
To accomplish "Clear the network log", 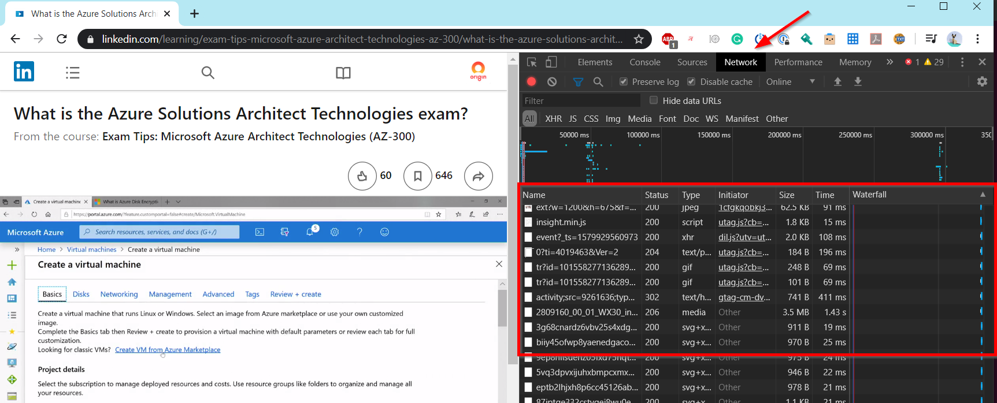I will (x=552, y=82).
